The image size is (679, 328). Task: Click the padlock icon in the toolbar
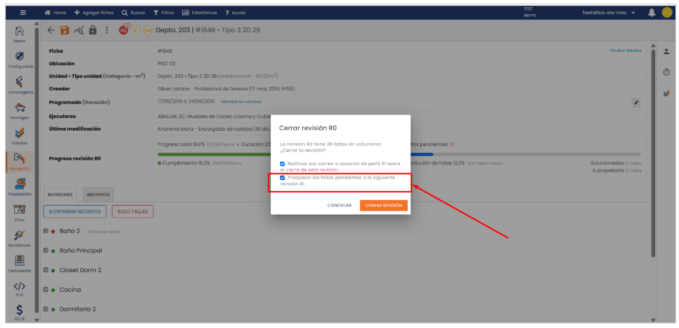[93, 30]
